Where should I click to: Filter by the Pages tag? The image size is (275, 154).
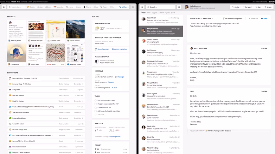click(x=104, y=7)
